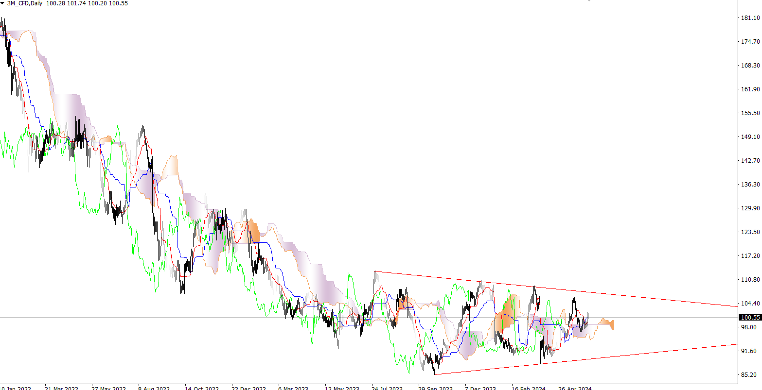
Task: Click the 104.40 price scale label
Action: pyautogui.click(x=749, y=304)
